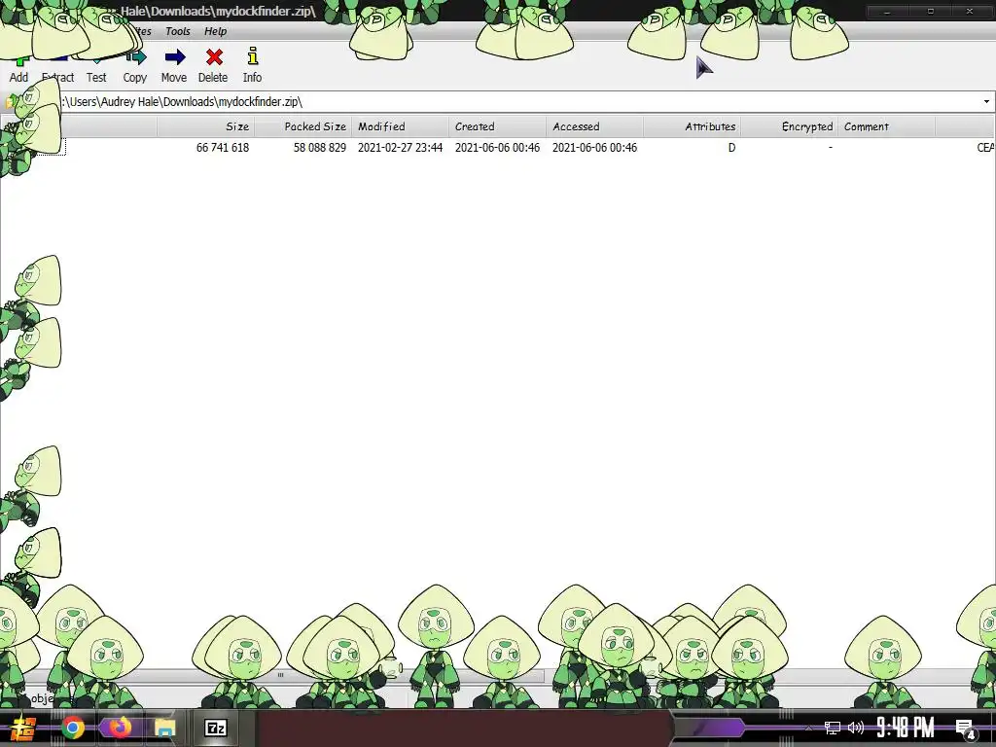The image size is (996, 747).
Task: Click the Move toolbar icon
Action: tap(175, 57)
